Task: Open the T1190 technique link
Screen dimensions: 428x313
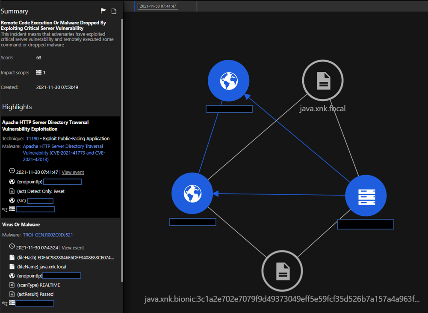Action: pyautogui.click(x=32, y=139)
